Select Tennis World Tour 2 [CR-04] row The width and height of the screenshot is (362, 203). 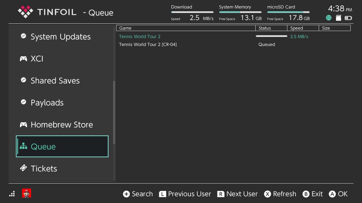pos(234,44)
